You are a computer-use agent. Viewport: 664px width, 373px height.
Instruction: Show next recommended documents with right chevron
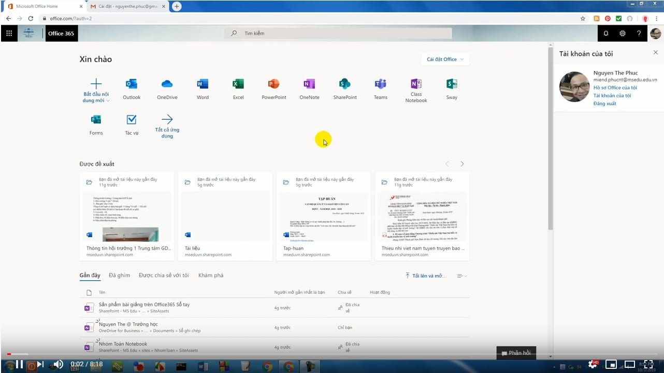pos(462,164)
